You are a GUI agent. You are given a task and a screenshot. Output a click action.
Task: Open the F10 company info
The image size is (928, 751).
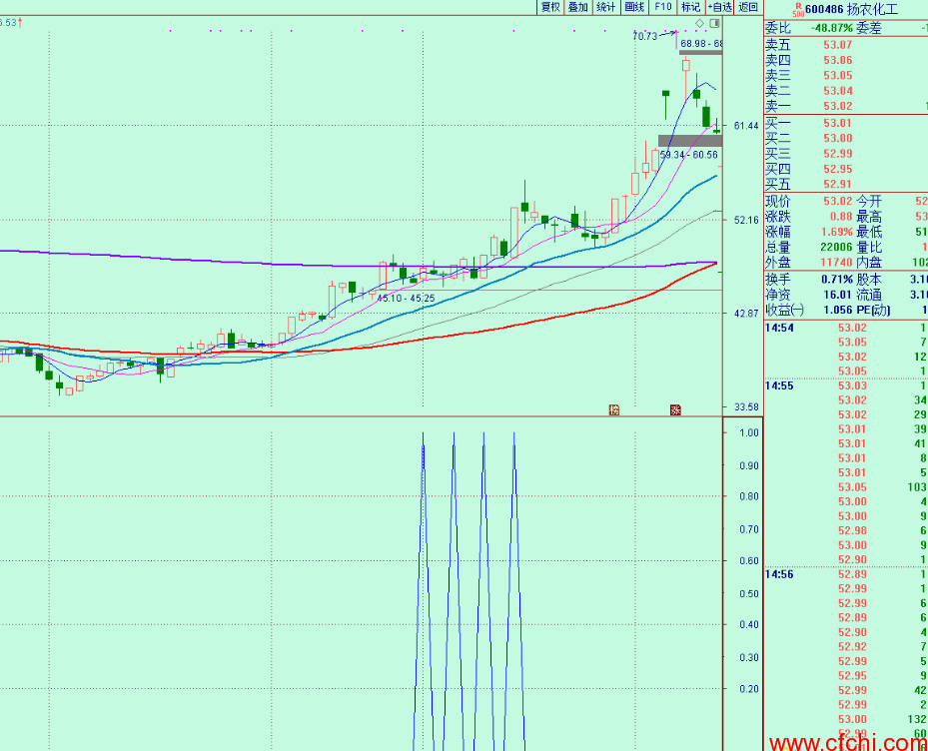coord(663,7)
